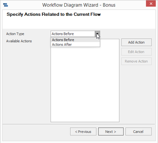Click inside the Available Actions list box
The width and height of the screenshot is (158, 143).
85,84
